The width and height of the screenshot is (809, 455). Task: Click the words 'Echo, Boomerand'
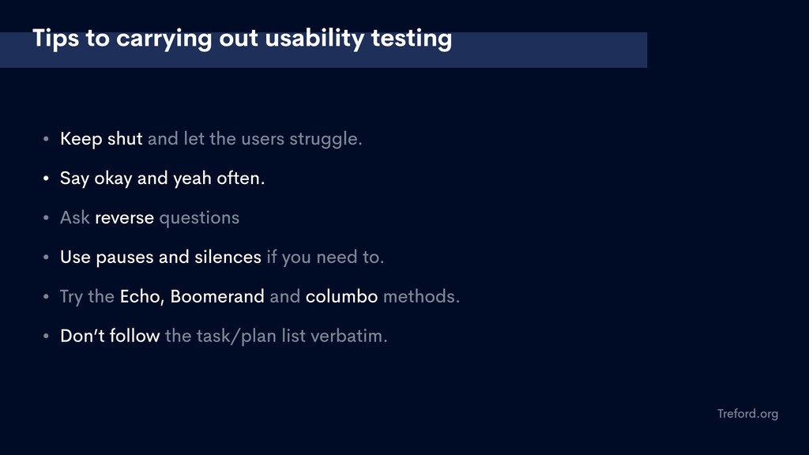click(192, 297)
